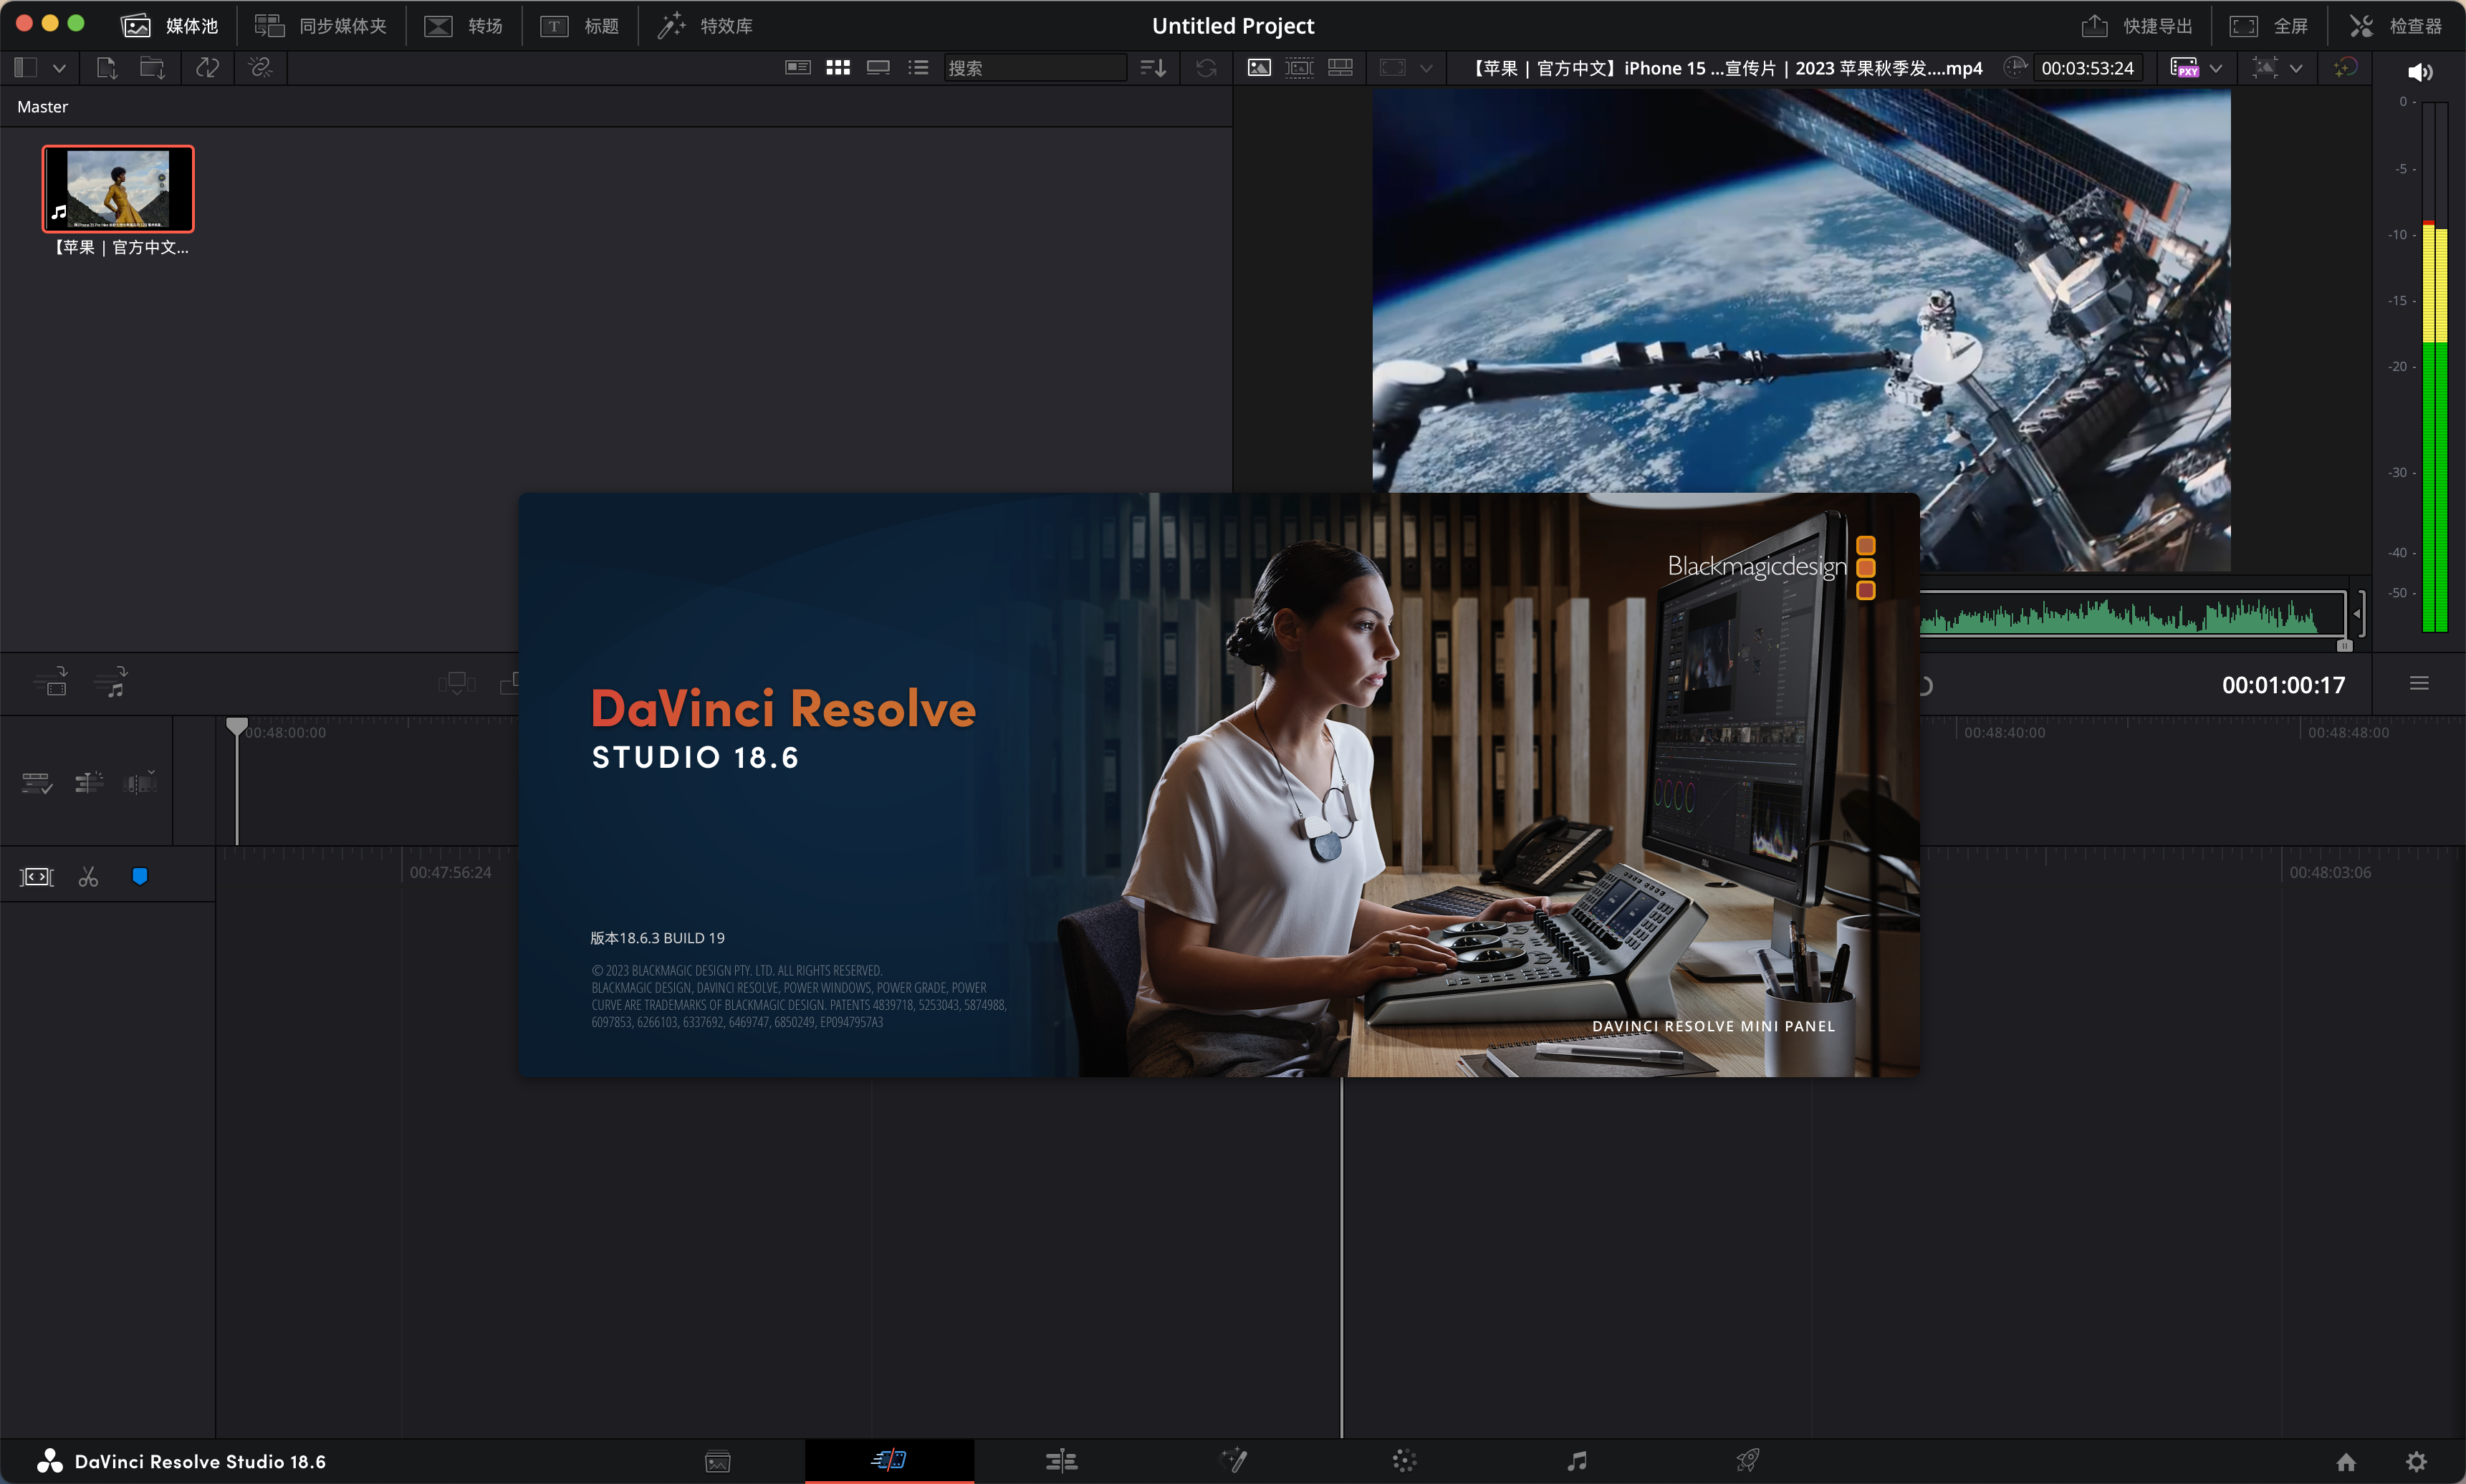Screen dimensions: 2466x1484
Task: Open the viewer options hamburger menu
Action: pyautogui.click(x=2419, y=684)
